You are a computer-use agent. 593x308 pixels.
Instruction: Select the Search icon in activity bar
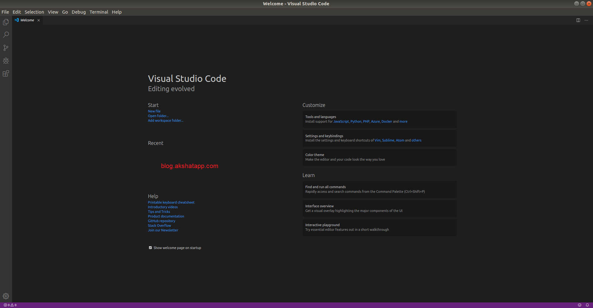pos(6,35)
